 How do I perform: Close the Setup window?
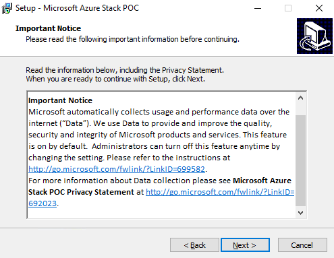[319, 8]
